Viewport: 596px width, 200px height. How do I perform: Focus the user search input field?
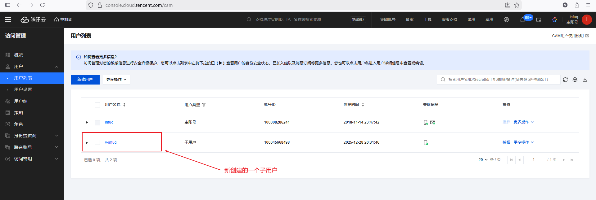click(498, 80)
